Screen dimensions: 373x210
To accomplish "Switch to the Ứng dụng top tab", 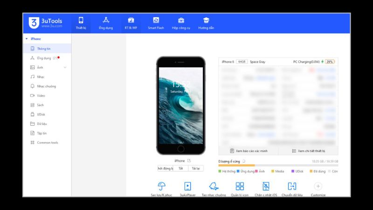I will coord(106,23).
